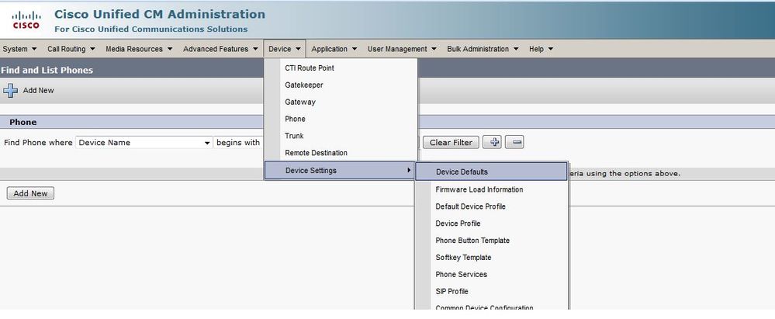The image size is (775, 319).
Task: Select Phone Button Template entry
Action: click(472, 241)
